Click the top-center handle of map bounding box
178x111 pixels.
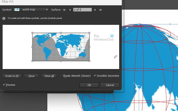(61, 33)
